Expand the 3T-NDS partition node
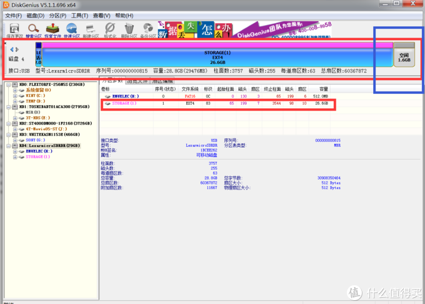The image size is (425, 304). point(15,118)
